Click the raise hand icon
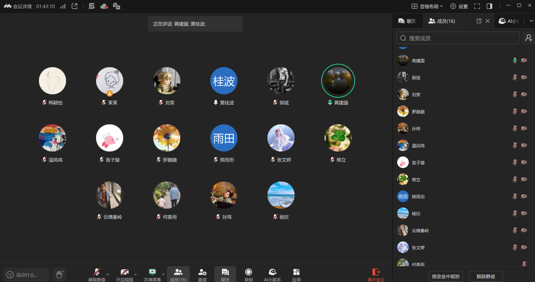 point(59,274)
